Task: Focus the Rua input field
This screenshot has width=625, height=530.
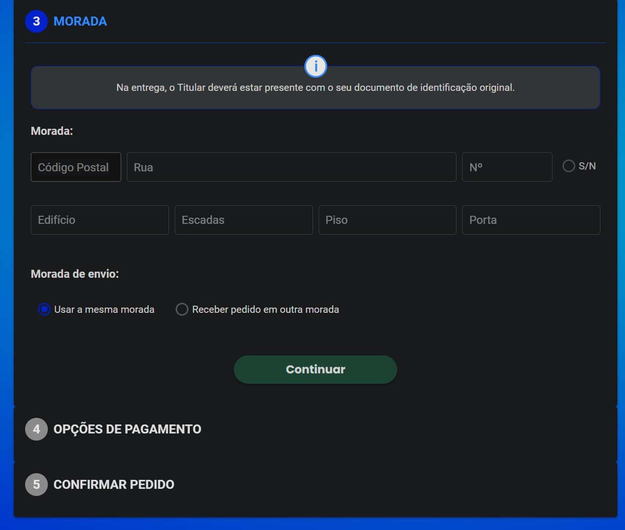Action: [x=291, y=167]
